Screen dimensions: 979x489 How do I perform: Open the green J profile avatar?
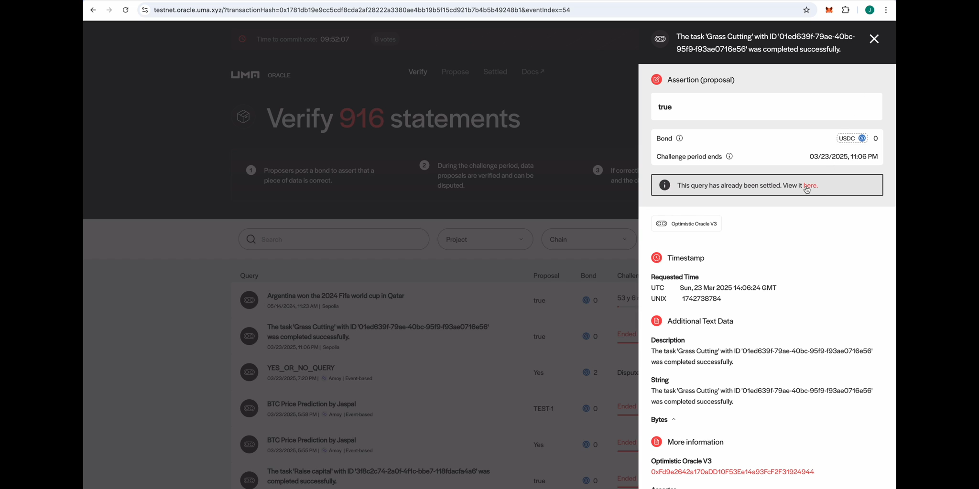(870, 10)
